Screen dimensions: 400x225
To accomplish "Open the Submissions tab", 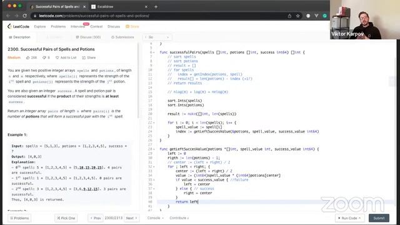I will pos(122,37).
